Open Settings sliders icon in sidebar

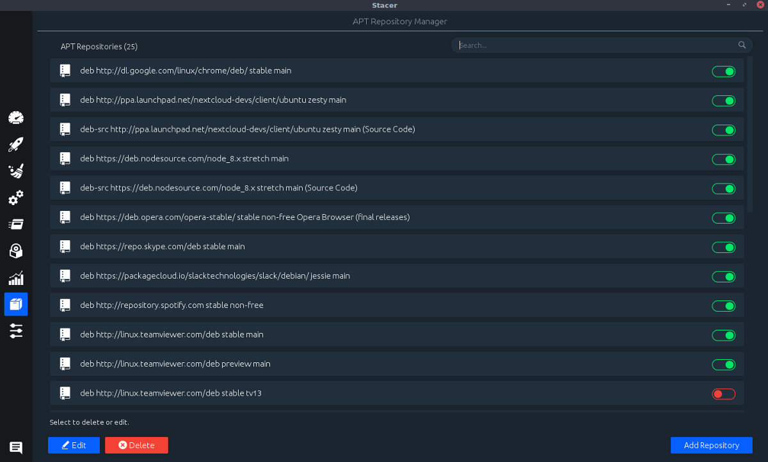[x=16, y=330]
